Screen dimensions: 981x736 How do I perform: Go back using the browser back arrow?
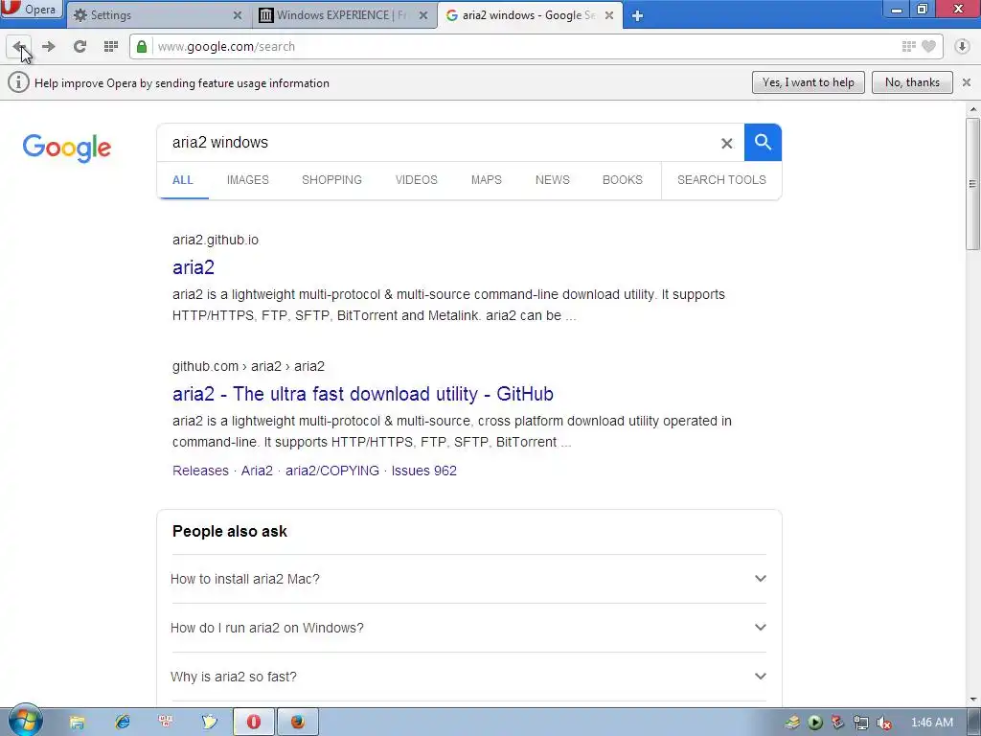[19, 46]
